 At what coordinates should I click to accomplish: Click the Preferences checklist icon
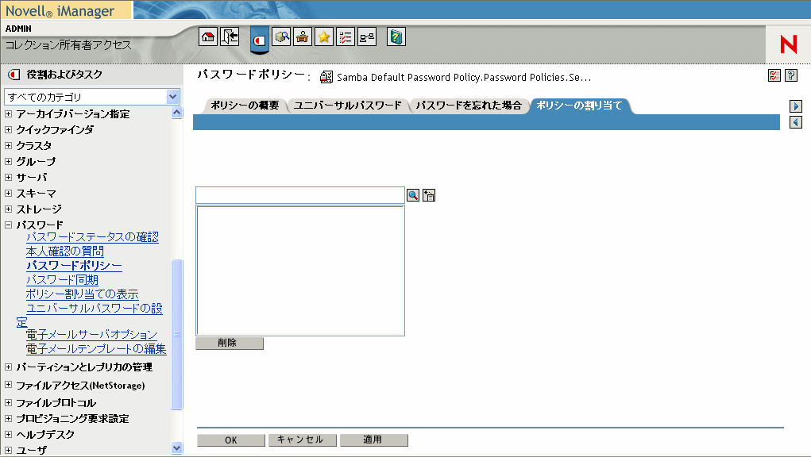[345, 36]
